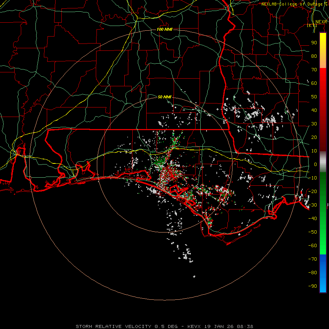Click the 30 value on velocity scale
This screenshot has height=329, width=329.
[314, 124]
